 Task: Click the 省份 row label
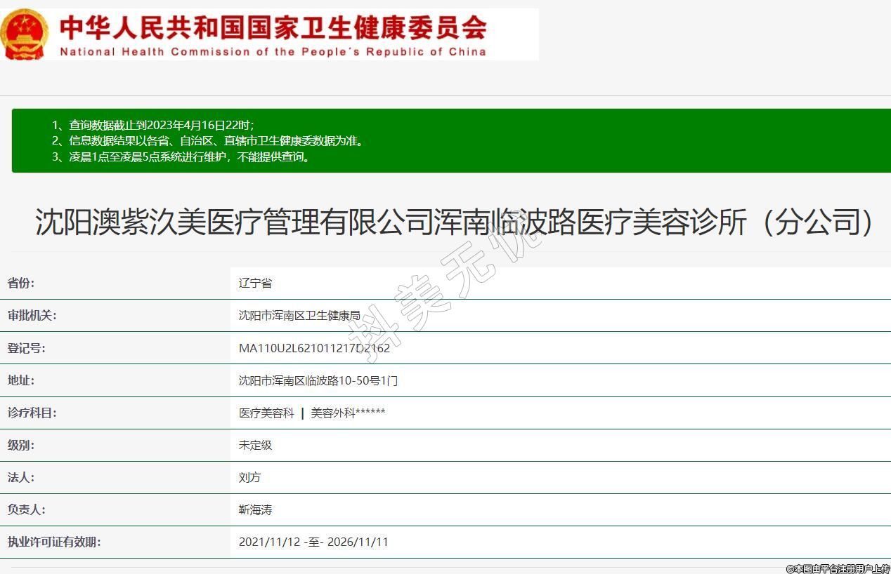click(21, 283)
